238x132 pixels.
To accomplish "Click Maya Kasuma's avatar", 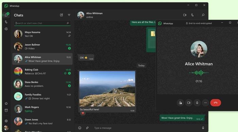I will pyautogui.click(x=18, y=34).
